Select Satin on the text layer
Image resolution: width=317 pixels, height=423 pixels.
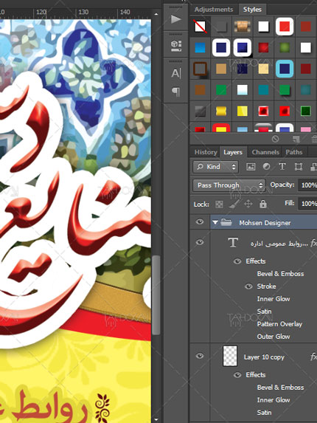point(264,312)
